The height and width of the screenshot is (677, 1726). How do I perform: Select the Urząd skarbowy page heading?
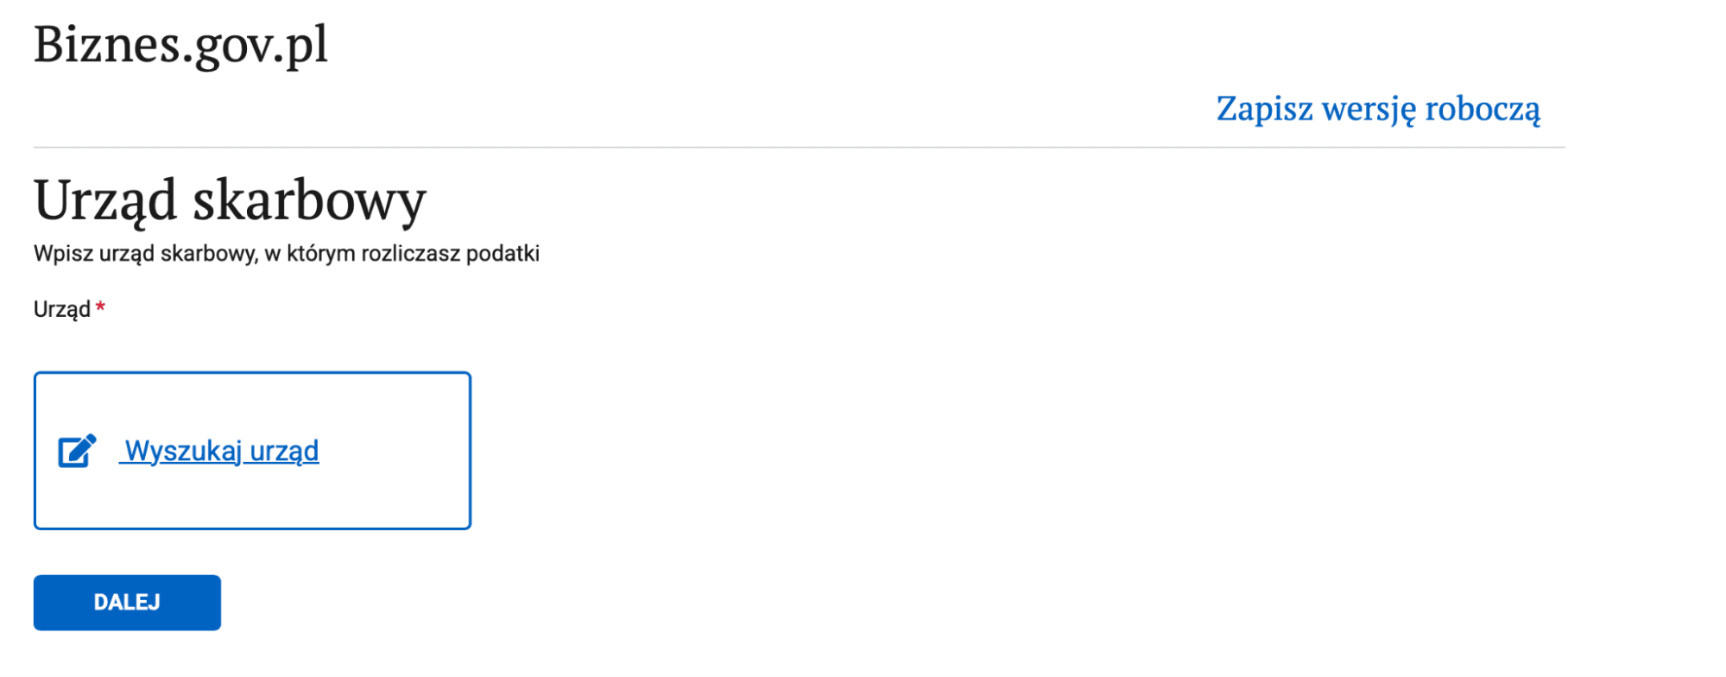[x=230, y=200]
